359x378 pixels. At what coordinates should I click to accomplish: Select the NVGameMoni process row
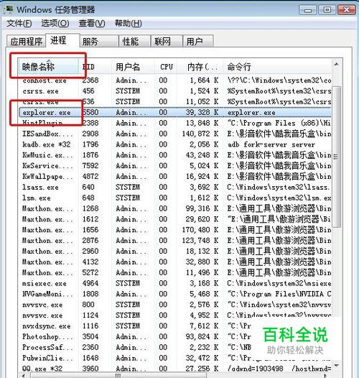[174, 294]
